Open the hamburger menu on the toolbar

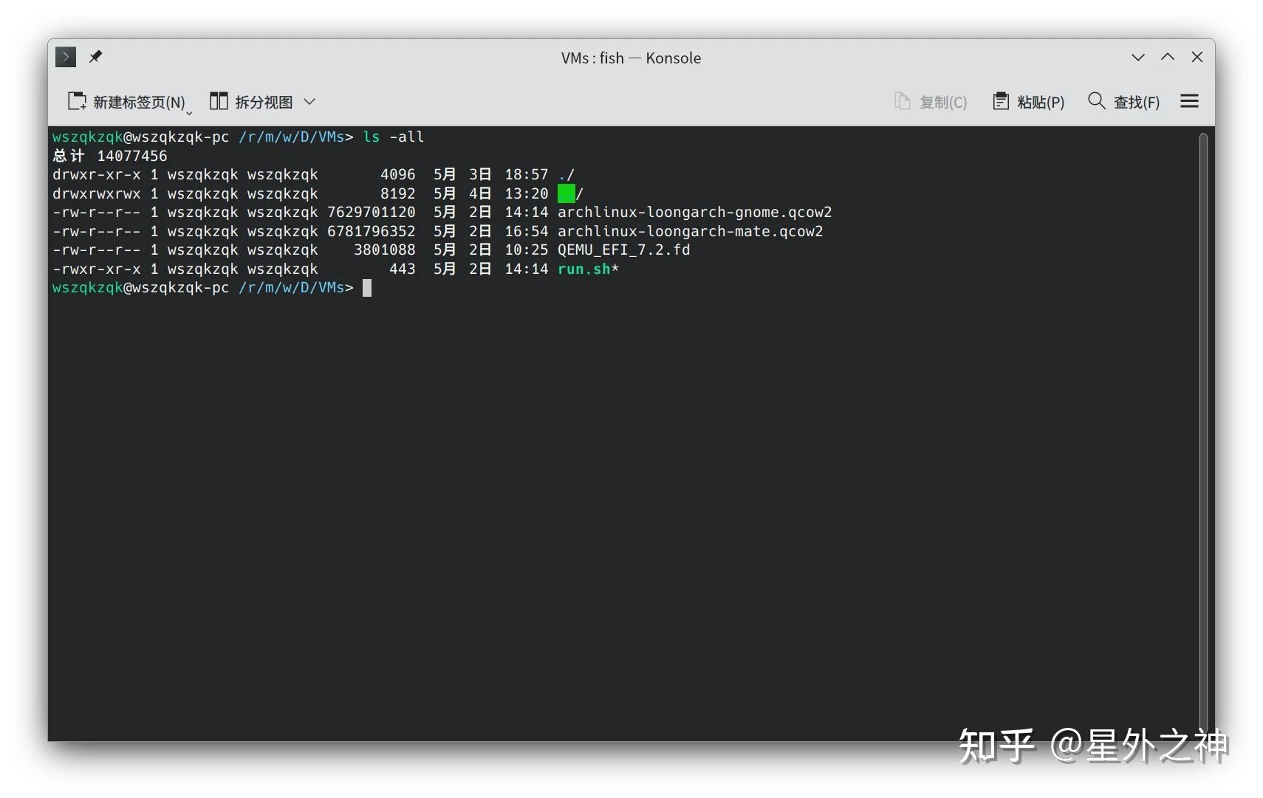click(1189, 101)
